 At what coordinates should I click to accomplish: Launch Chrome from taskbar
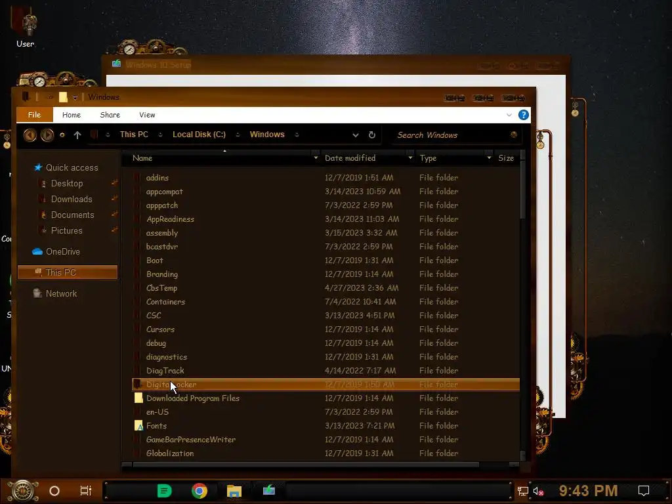click(x=199, y=491)
